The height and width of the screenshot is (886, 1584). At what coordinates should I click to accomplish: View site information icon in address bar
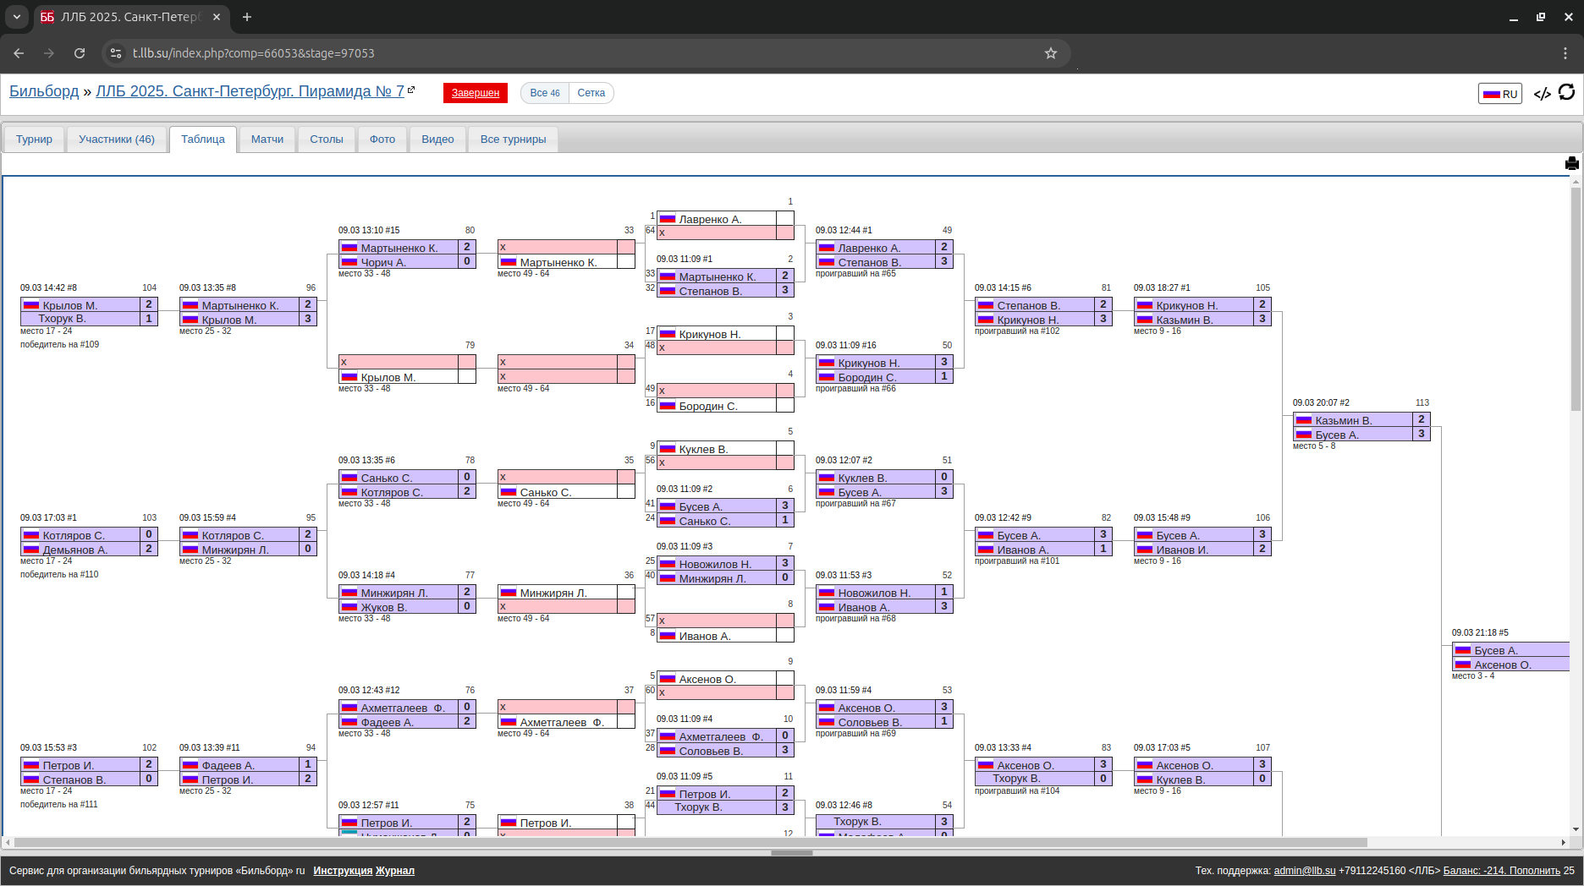coord(116,53)
